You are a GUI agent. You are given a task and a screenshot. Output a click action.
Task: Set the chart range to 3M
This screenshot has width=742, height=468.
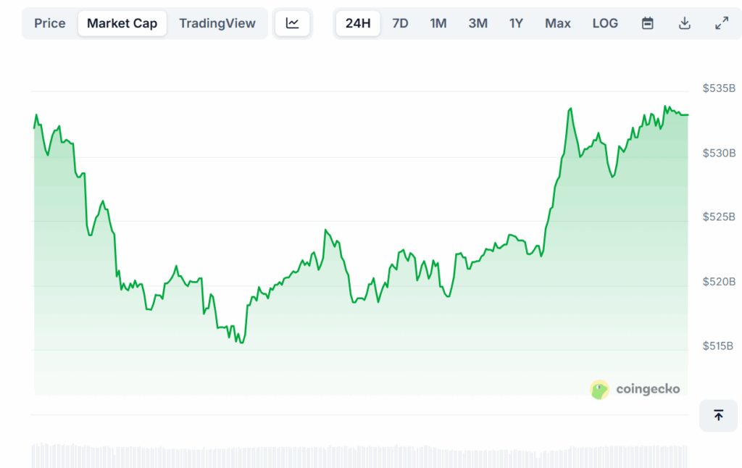point(478,23)
